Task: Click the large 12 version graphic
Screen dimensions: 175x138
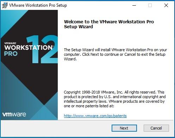Action: 42,49
